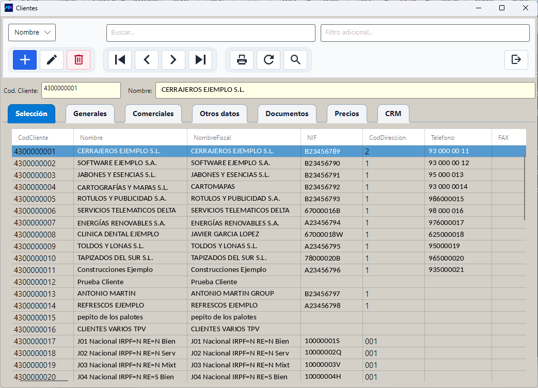538x388 pixels.
Task: Click phone number 976000017
Action: pos(446,223)
